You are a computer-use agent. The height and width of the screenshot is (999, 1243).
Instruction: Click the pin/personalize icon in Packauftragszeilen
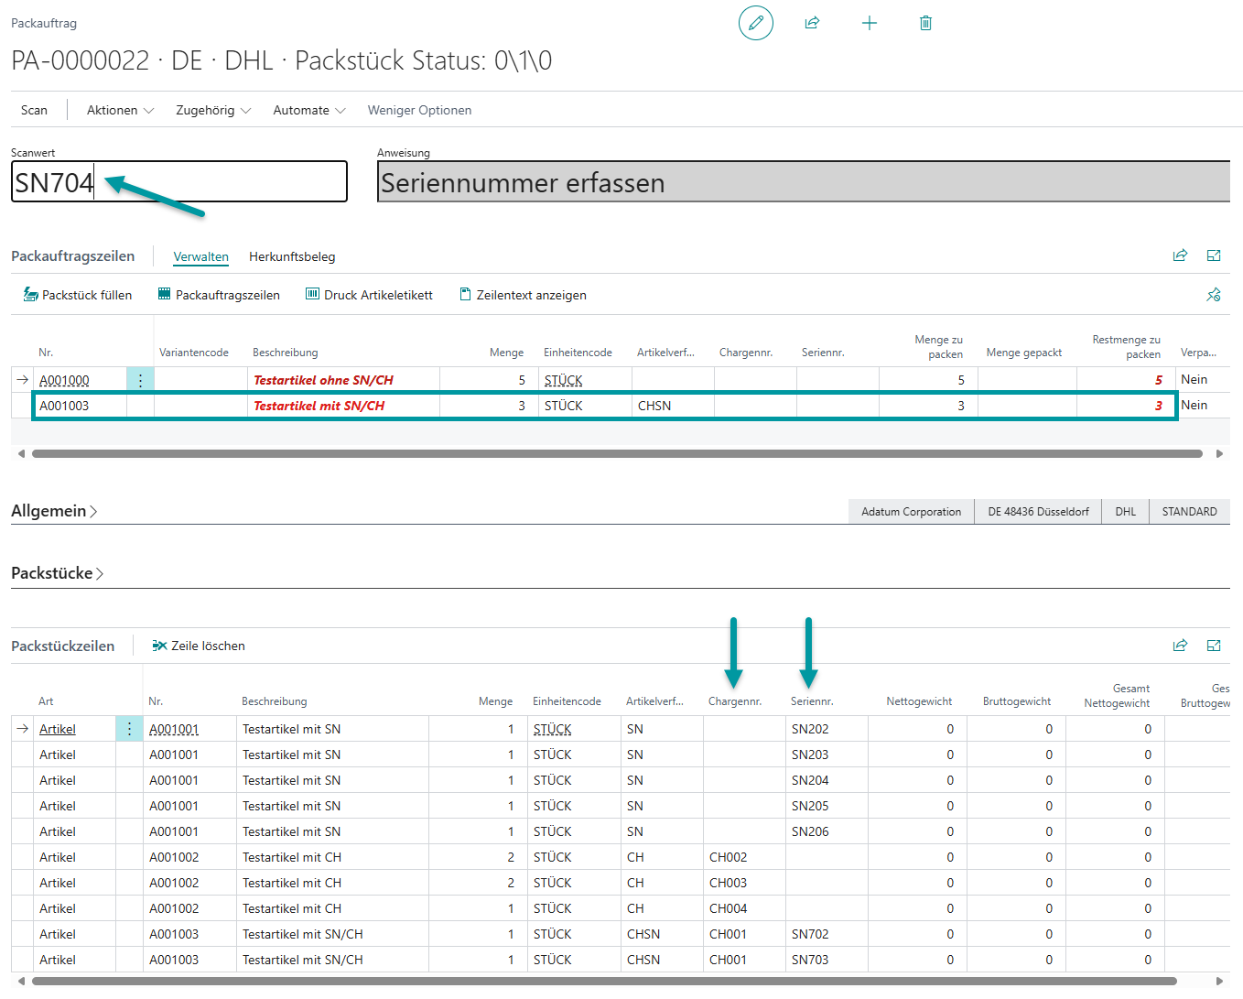click(1214, 295)
